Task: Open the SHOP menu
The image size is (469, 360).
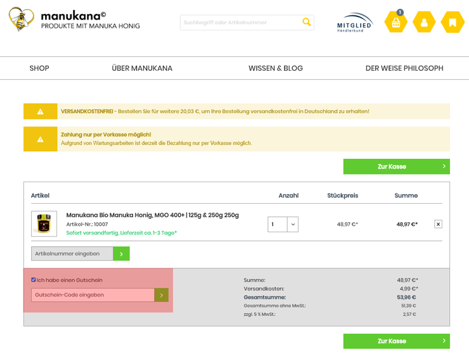Action: [x=39, y=68]
